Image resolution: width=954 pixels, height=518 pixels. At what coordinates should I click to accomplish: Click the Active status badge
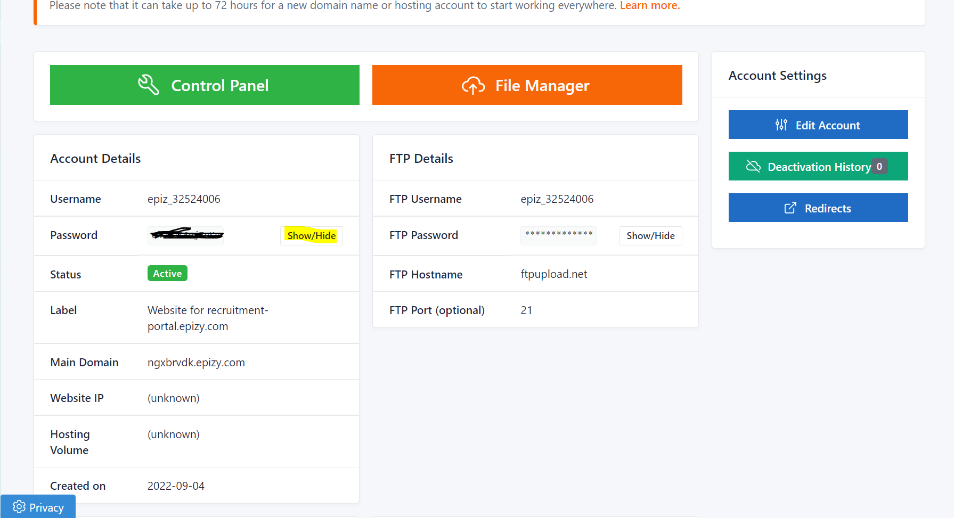tap(167, 273)
